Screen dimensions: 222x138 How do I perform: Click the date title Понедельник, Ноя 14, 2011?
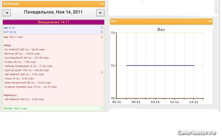click(53, 12)
